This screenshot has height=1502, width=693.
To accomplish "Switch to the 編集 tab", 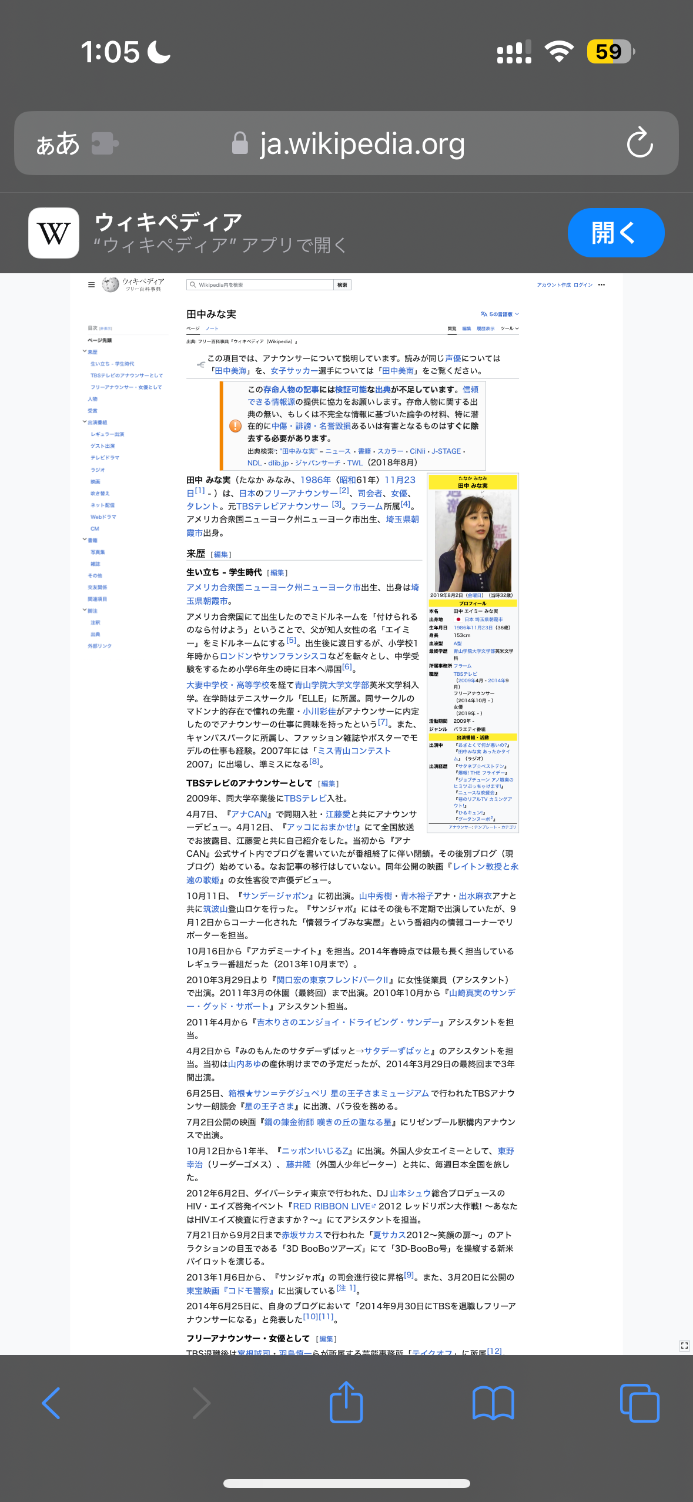I will point(467,328).
